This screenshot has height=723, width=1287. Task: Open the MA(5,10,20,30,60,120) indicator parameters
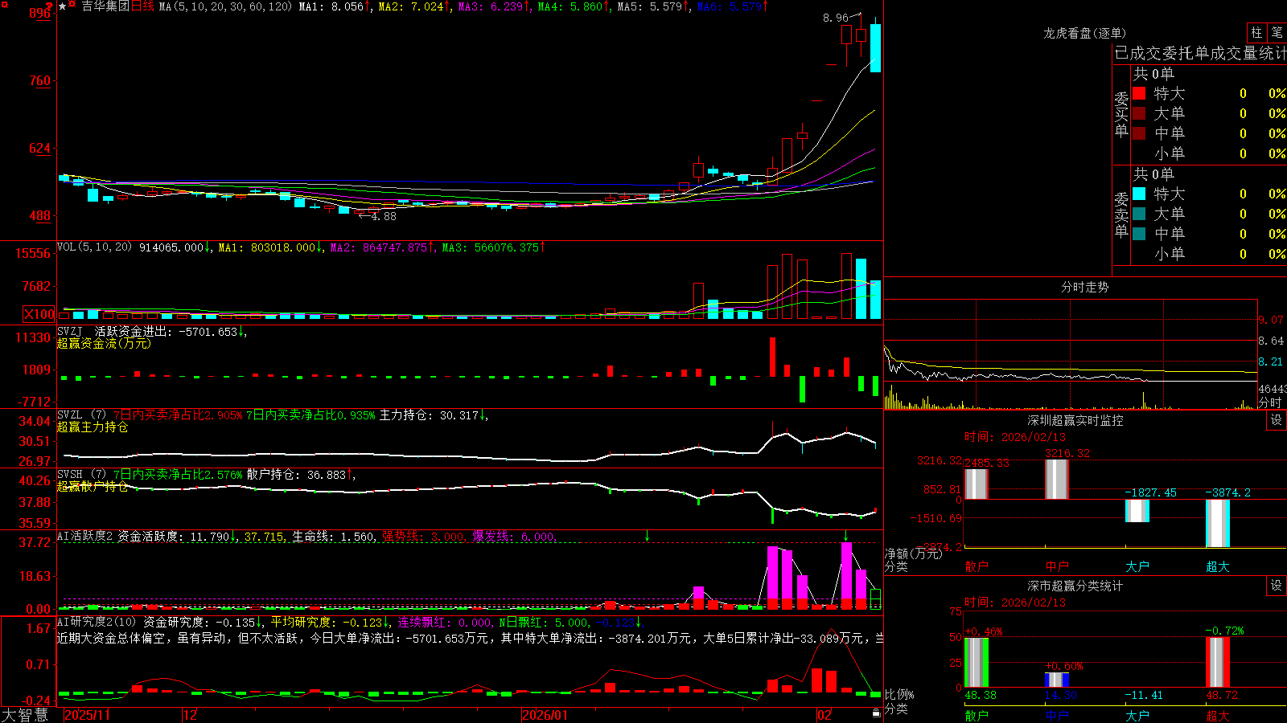click(x=225, y=6)
